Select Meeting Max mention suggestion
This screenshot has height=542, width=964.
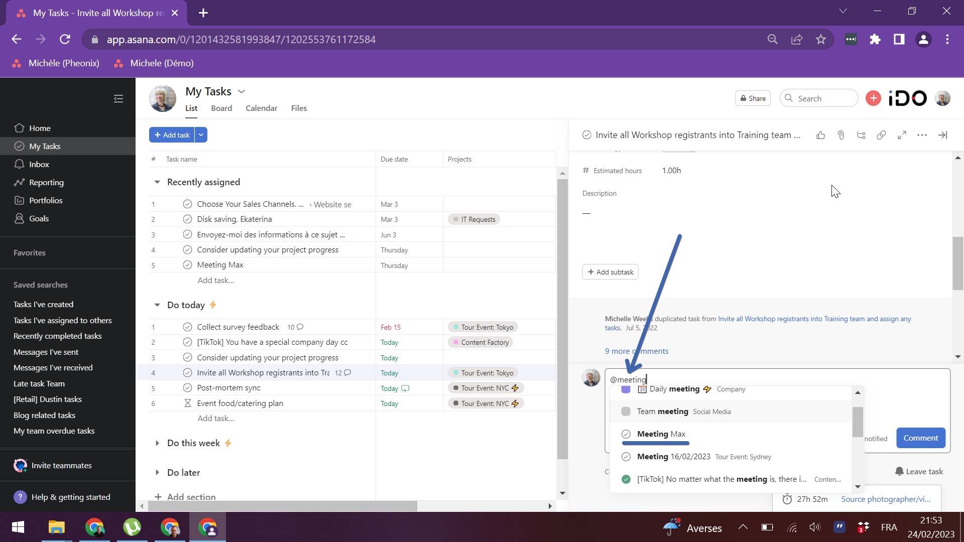(x=731, y=434)
